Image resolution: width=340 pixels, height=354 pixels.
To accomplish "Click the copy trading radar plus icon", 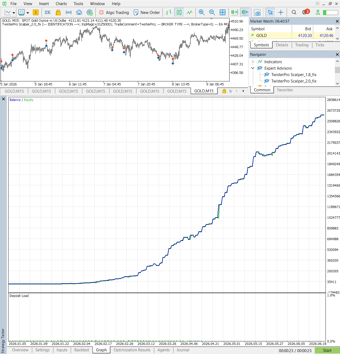I will pos(90,12).
